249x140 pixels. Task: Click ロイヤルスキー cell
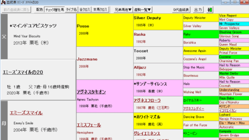click(x=201, y=100)
